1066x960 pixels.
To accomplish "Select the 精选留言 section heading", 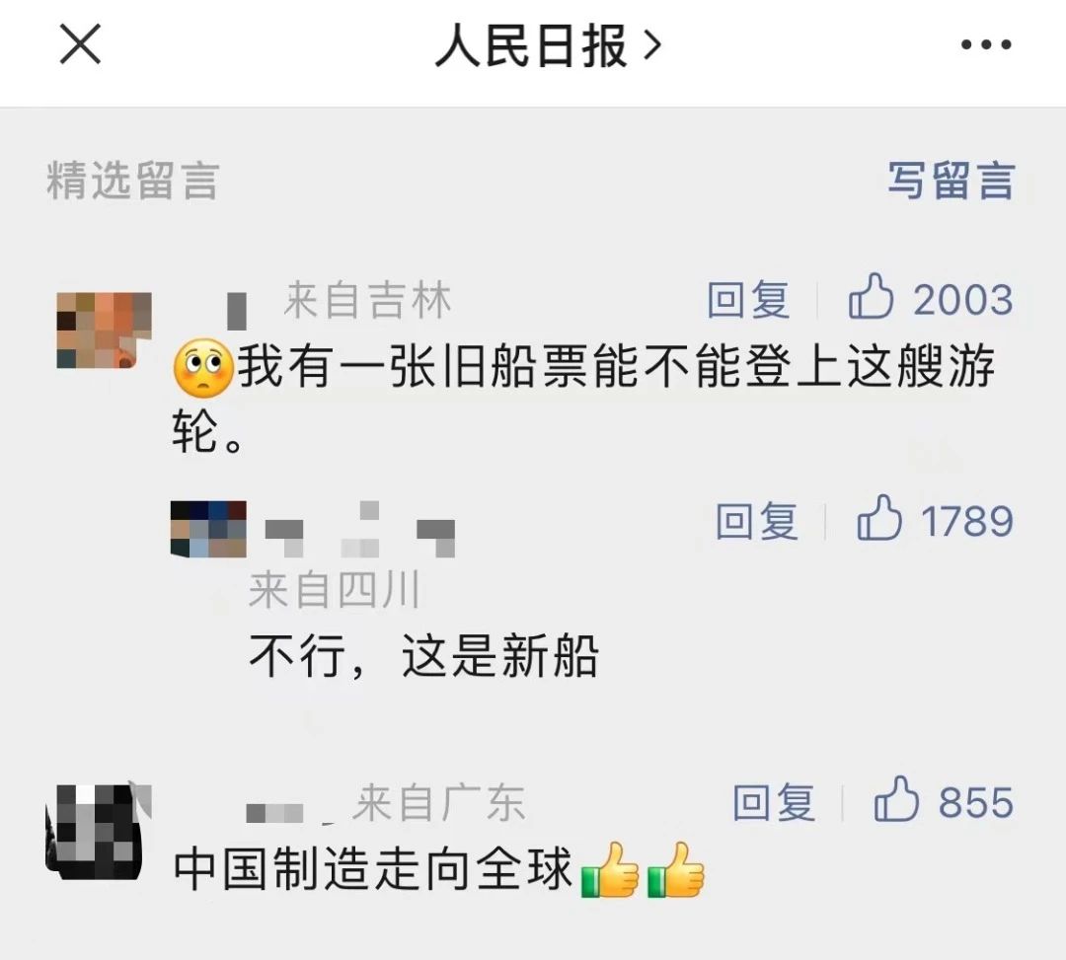I will [x=132, y=181].
